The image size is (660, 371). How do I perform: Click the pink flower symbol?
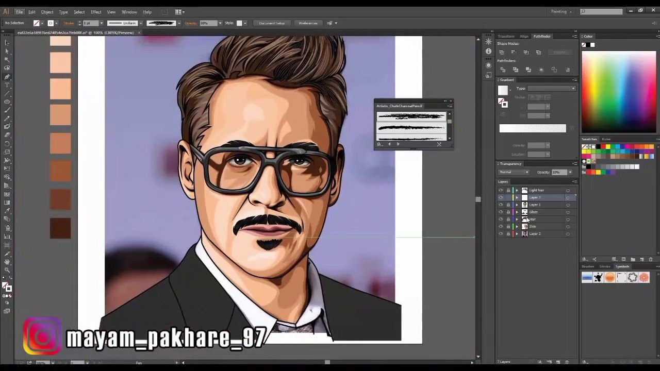[643, 278]
